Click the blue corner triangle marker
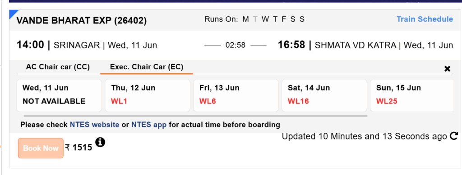The image size is (462, 175). tap(14, 14)
